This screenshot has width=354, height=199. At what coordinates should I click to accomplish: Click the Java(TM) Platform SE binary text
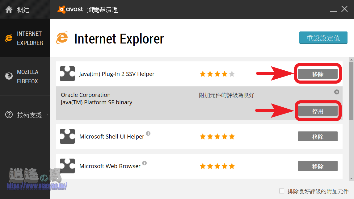click(96, 102)
